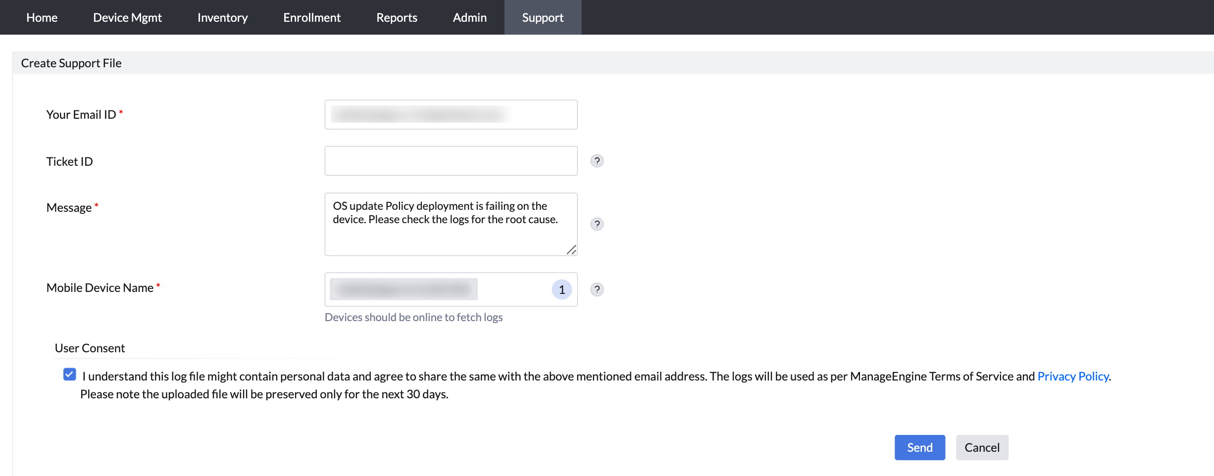1214x476 pixels.
Task: Click the Your Email ID field
Action: pos(451,115)
